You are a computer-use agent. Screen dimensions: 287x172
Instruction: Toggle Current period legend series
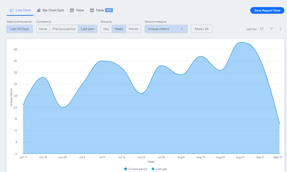pyautogui.click(x=136, y=169)
